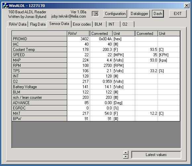
Task: Close the WinALDL window
Action: 186,6
